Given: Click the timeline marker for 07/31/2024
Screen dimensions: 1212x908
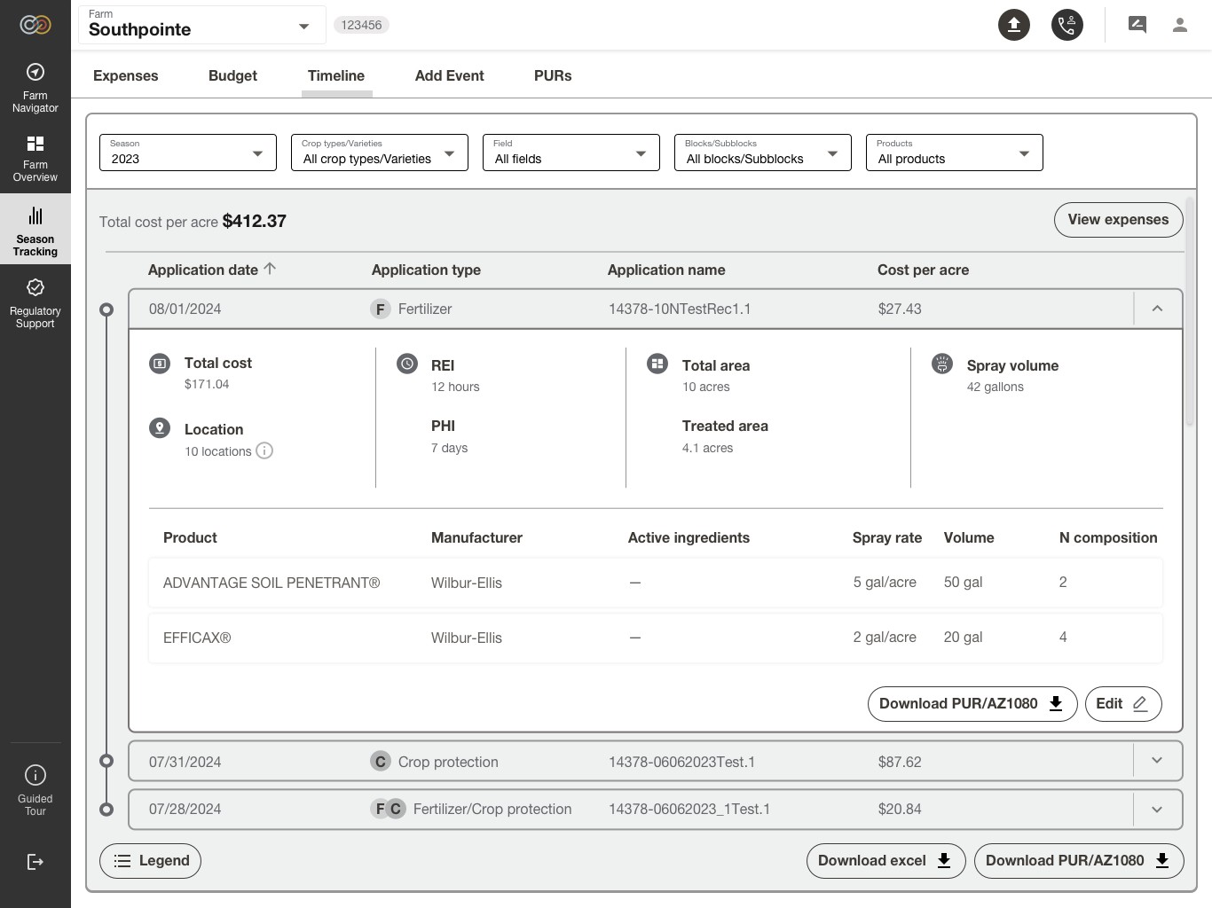Looking at the screenshot, I should [x=106, y=761].
